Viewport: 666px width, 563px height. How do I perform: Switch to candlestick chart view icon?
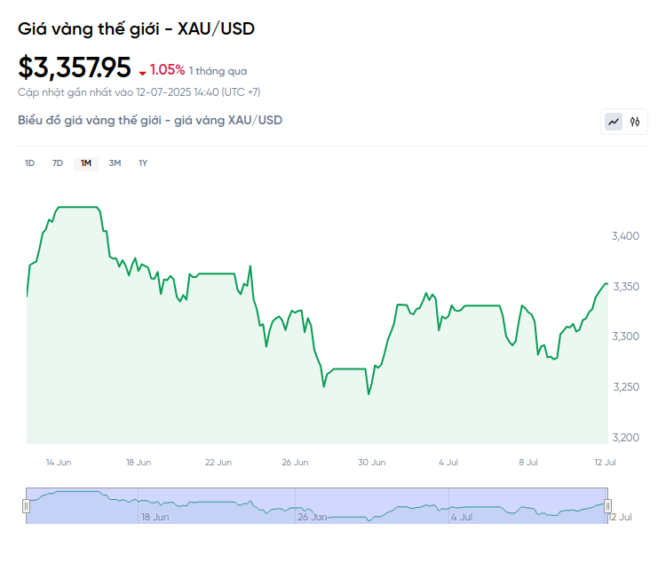(635, 122)
